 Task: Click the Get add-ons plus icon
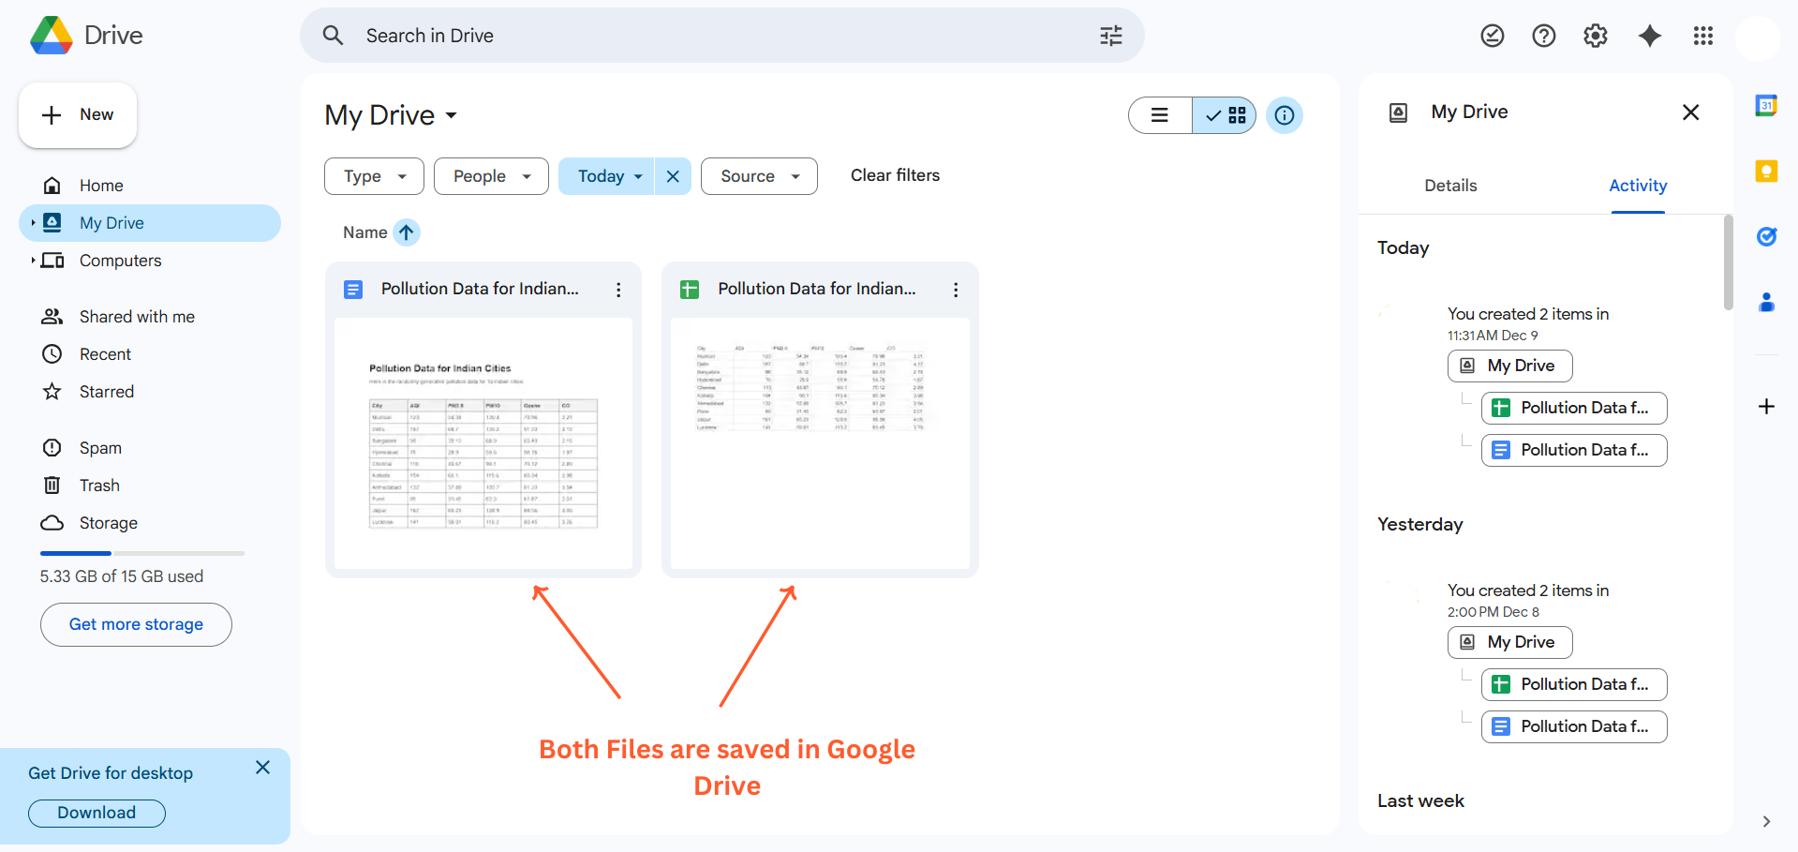coord(1766,406)
